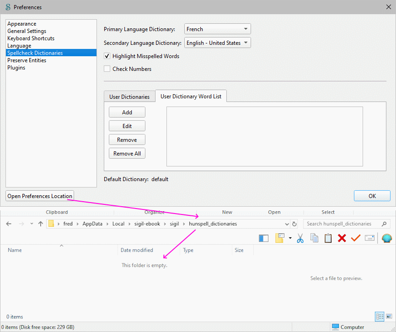Open the Secondary Language Dictionary dropdown
This screenshot has width=396, height=332.
[x=218, y=43]
